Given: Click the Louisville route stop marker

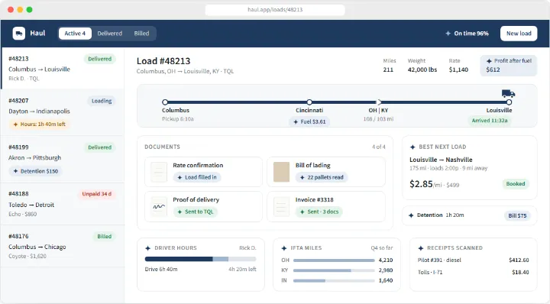Looking at the screenshot, I should point(509,102).
